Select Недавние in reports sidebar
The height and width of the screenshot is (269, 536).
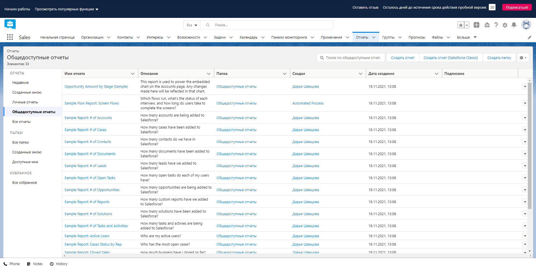tap(20, 83)
